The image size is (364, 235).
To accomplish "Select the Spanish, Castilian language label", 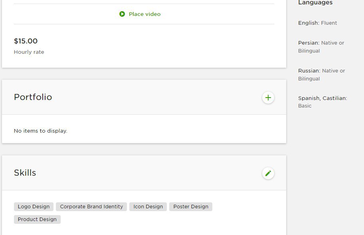I will (x=322, y=98).
